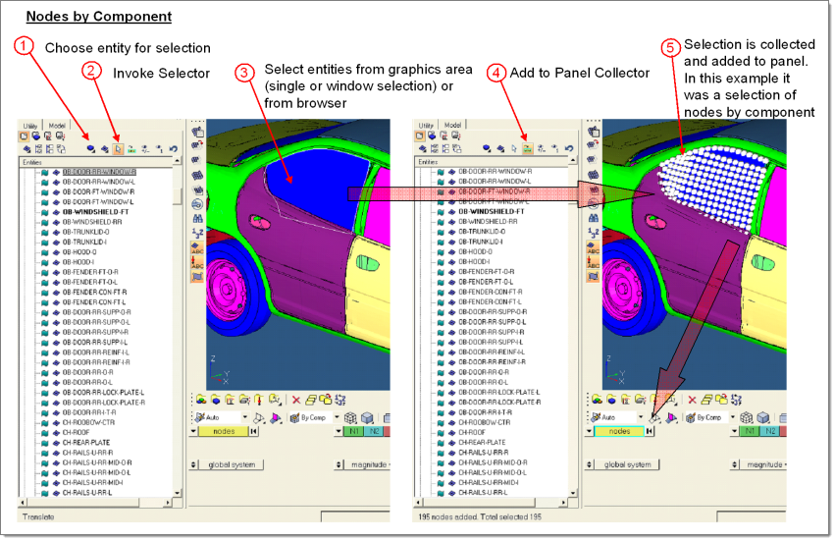Click Add to Panel Collector icon in right browser
The width and height of the screenshot is (835, 541).
(x=527, y=148)
